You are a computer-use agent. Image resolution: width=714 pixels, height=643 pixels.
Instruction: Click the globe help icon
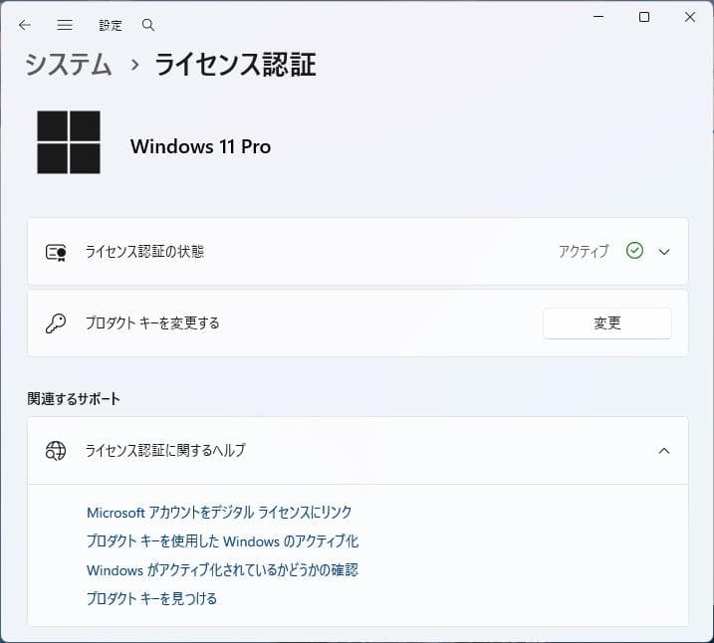56,451
